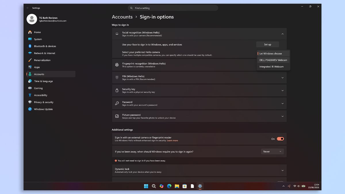Click the tgbathreviews@outlook.com account email

tap(53, 21)
